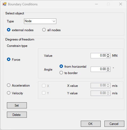Decrease force Value with down spinner arrow
127x130 pixels.
coord(108,57)
